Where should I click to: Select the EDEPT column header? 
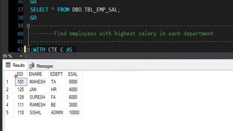[x=57, y=74]
